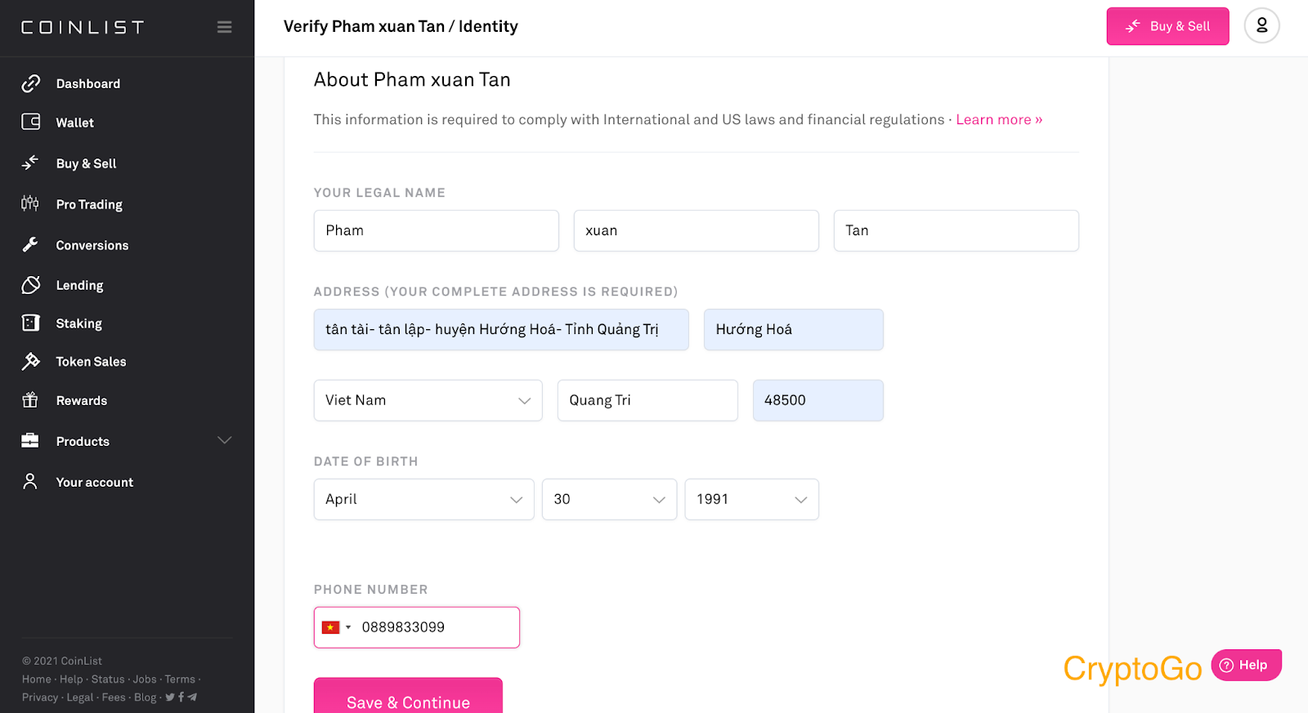Screen dimensions: 1308x713
Task: Click the Staking icon in sidebar
Action: [30, 323]
